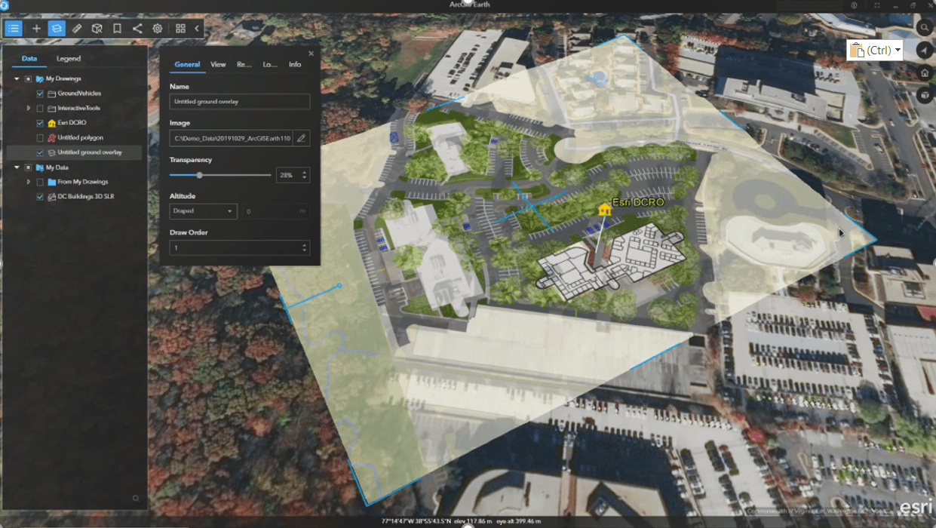Collapse the toolbar with left chevron

pyautogui.click(x=197, y=28)
